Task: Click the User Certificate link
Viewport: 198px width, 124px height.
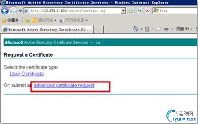Action: tap(27, 74)
